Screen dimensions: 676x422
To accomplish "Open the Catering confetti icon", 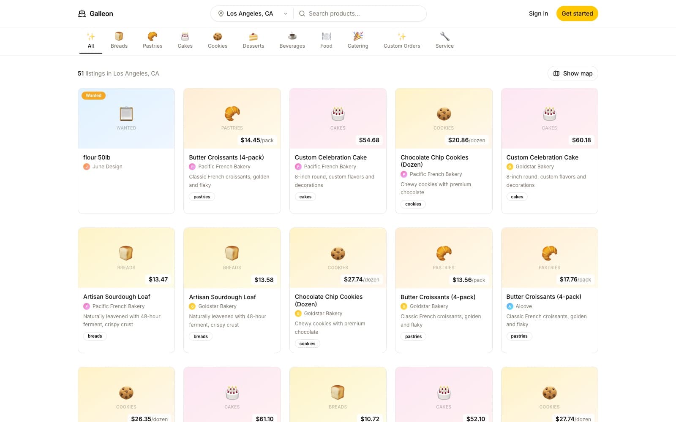I will (357, 36).
